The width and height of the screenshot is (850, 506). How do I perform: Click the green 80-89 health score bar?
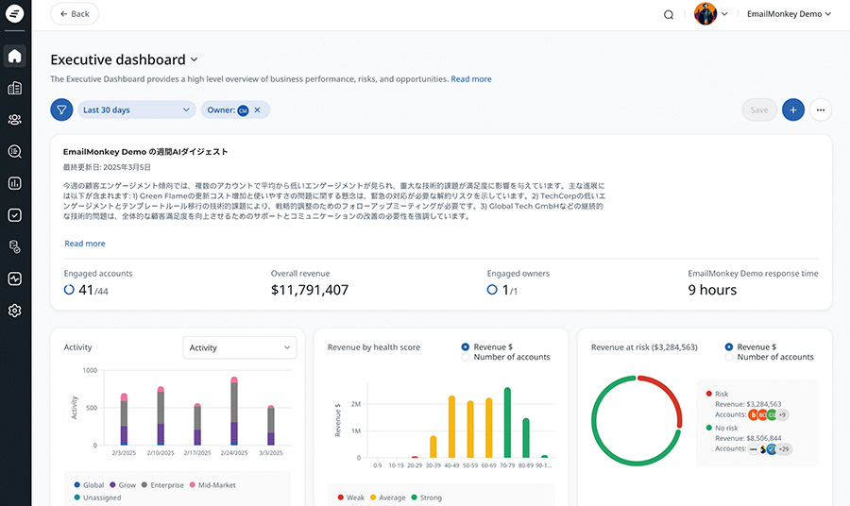[x=526, y=438]
